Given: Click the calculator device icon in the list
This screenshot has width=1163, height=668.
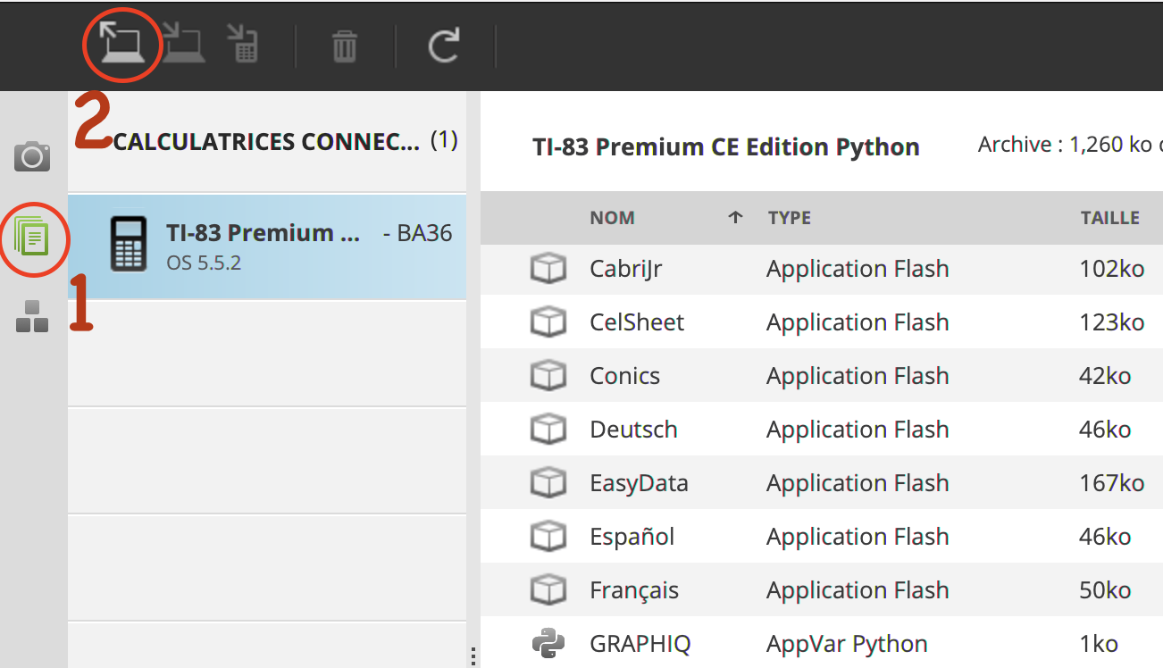Looking at the screenshot, I should pos(129,243).
